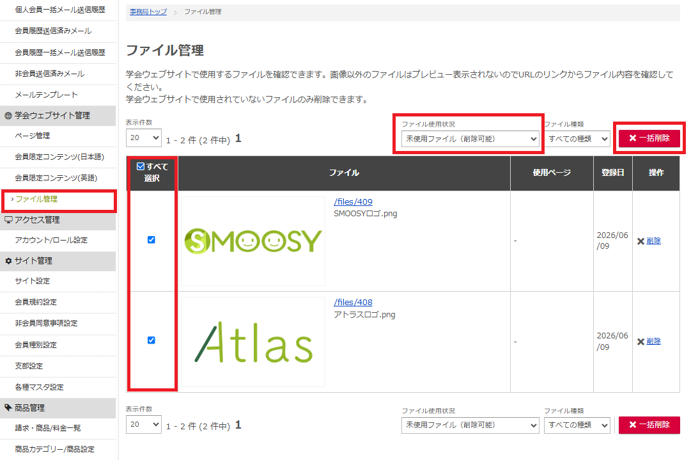Open the top ファイル使用状況 dropdown
Viewport: 691px width, 460px height.
coord(470,139)
